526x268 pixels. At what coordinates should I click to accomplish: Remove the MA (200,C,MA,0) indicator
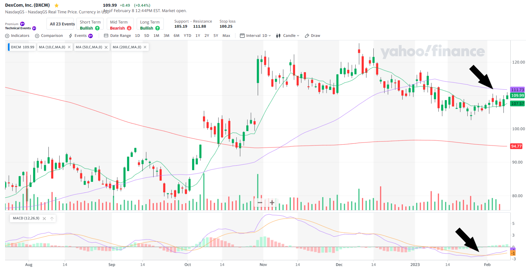[x=145, y=47]
